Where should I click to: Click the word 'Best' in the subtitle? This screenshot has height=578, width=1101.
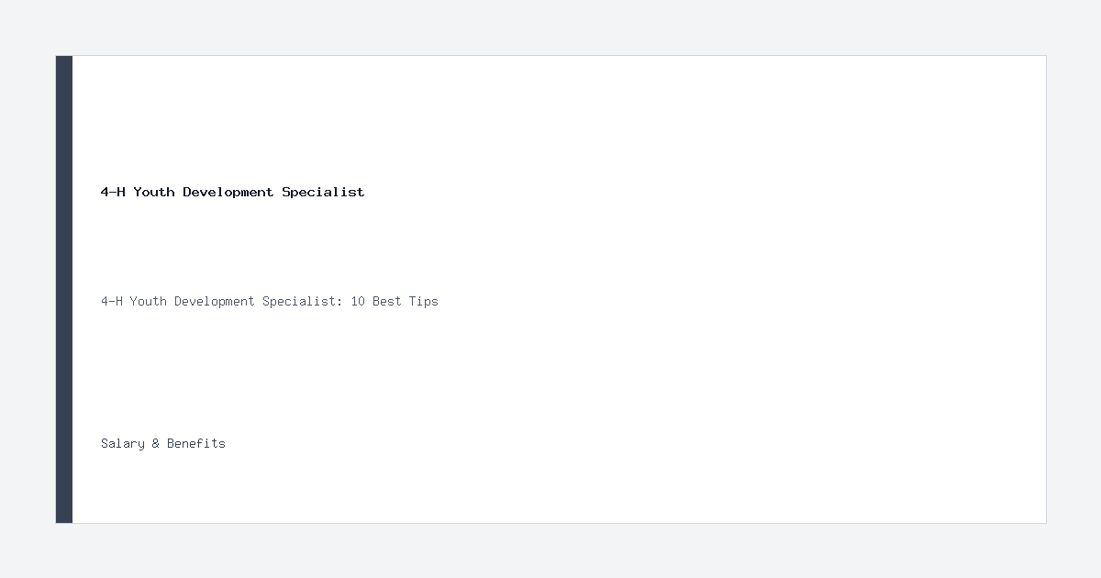387,301
